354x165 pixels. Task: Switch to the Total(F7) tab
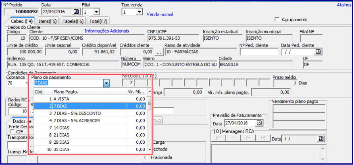click(x=98, y=21)
